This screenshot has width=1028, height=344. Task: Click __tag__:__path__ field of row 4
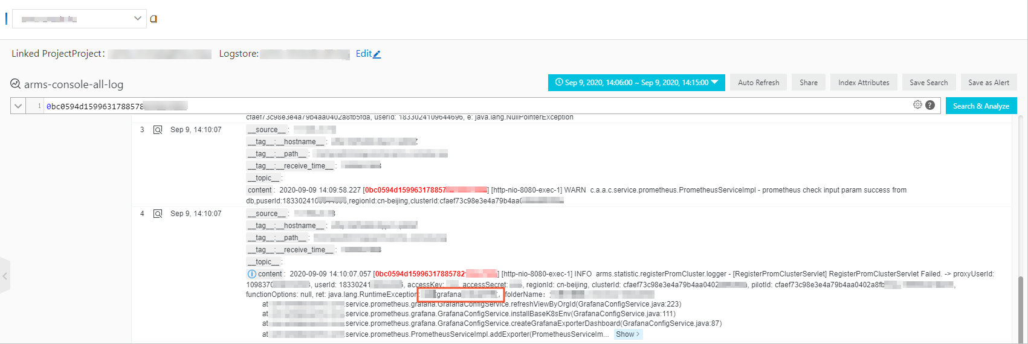coord(278,238)
